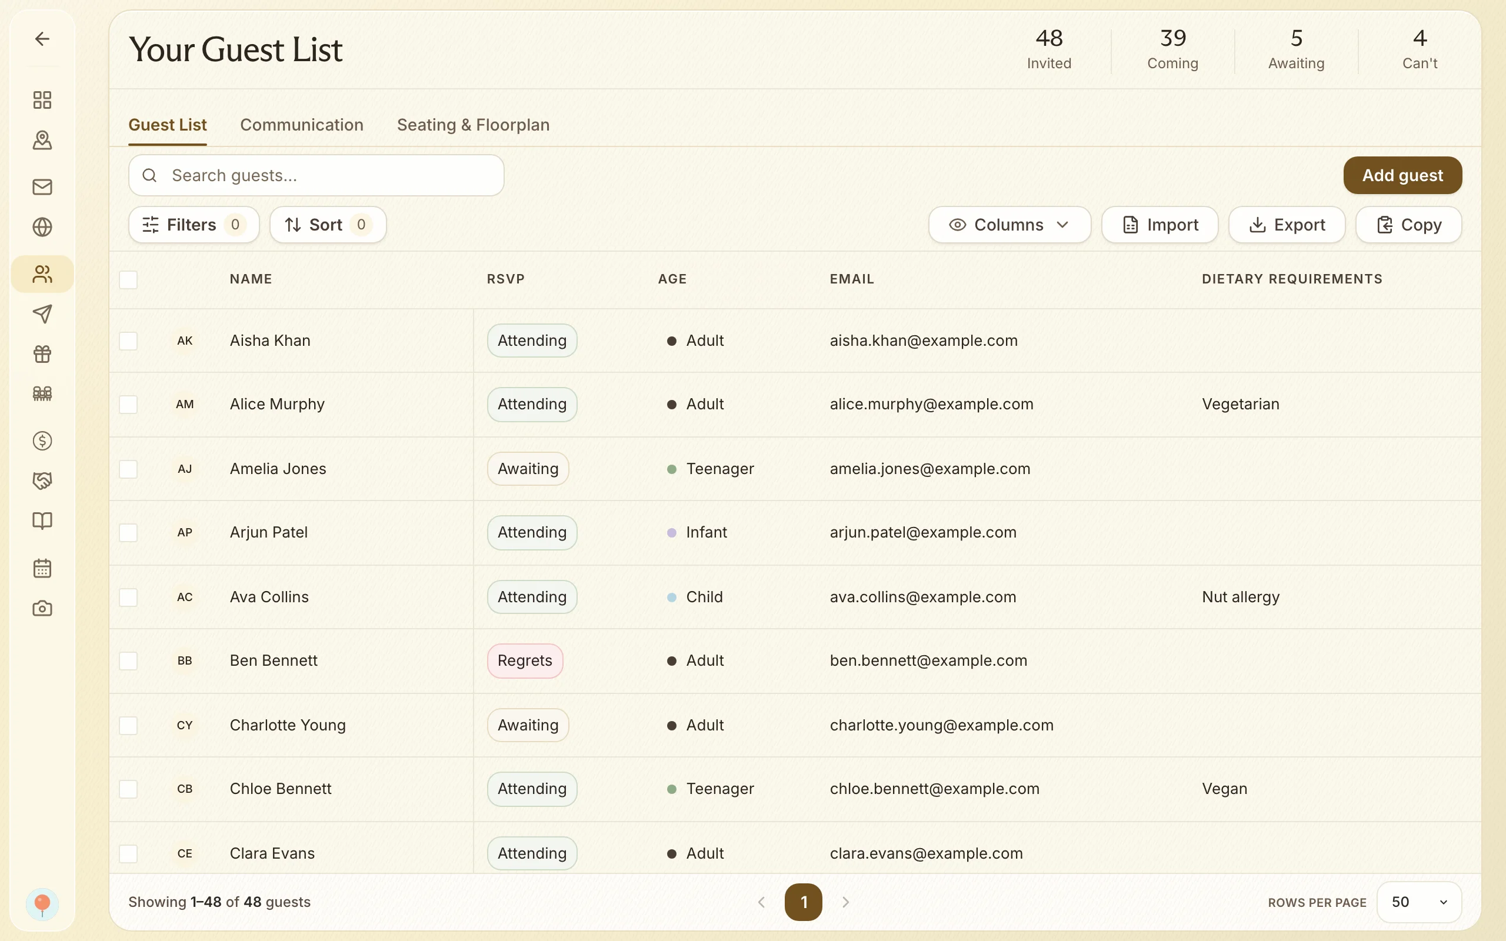
Task: Open the Sort options
Action: [328, 225]
